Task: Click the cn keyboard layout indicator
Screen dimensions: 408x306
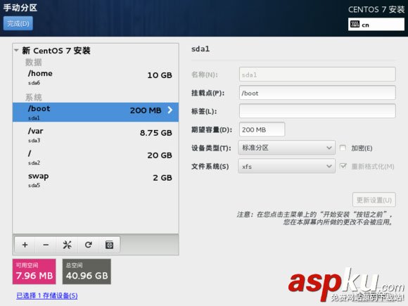Action: [x=376, y=25]
